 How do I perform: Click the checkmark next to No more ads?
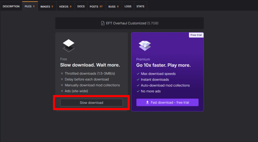[x=138, y=91]
